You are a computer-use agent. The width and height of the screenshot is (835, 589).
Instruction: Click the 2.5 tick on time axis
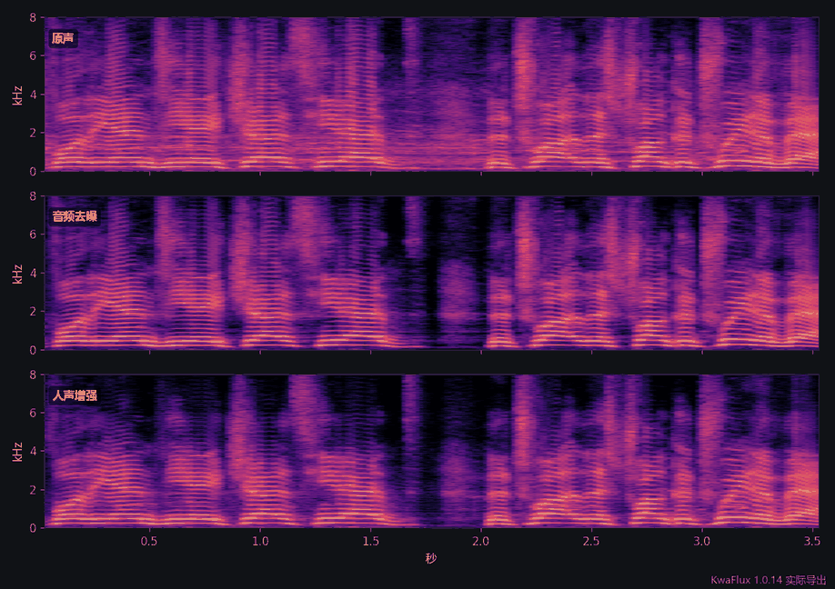click(591, 541)
